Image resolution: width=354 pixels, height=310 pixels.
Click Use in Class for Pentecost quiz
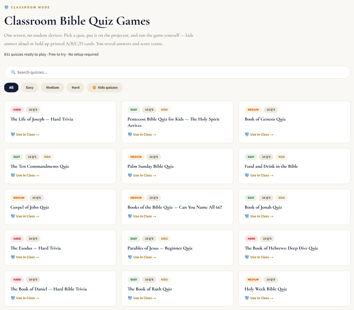point(142,135)
